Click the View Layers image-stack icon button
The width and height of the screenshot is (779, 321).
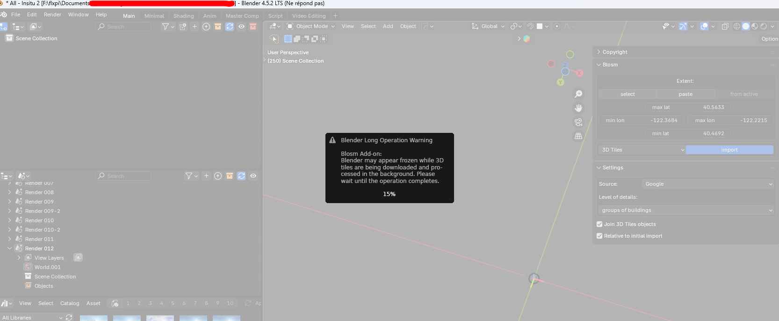click(78, 257)
